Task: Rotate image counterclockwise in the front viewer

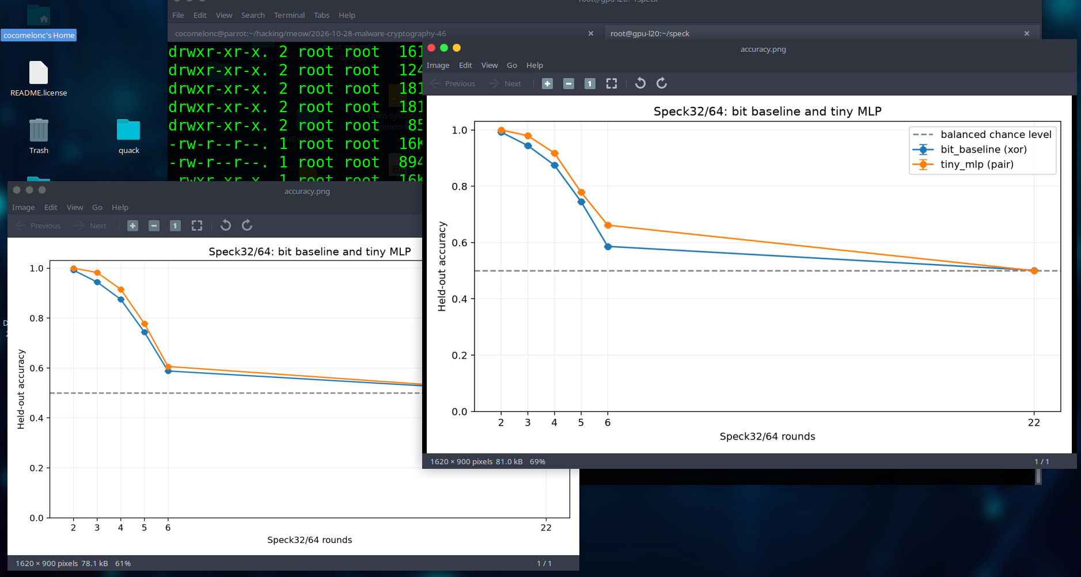Action: [x=640, y=83]
